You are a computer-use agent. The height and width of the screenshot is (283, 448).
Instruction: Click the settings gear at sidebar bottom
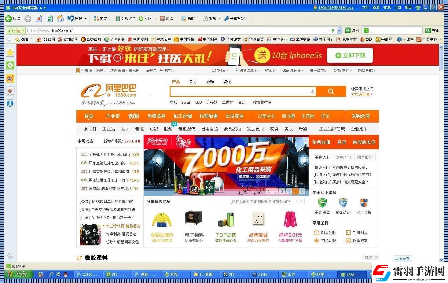(10, 255)
